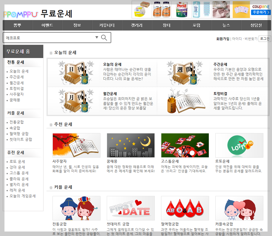Click the 고스톱운세 hwatu cards thumbnail

(185, 145)
